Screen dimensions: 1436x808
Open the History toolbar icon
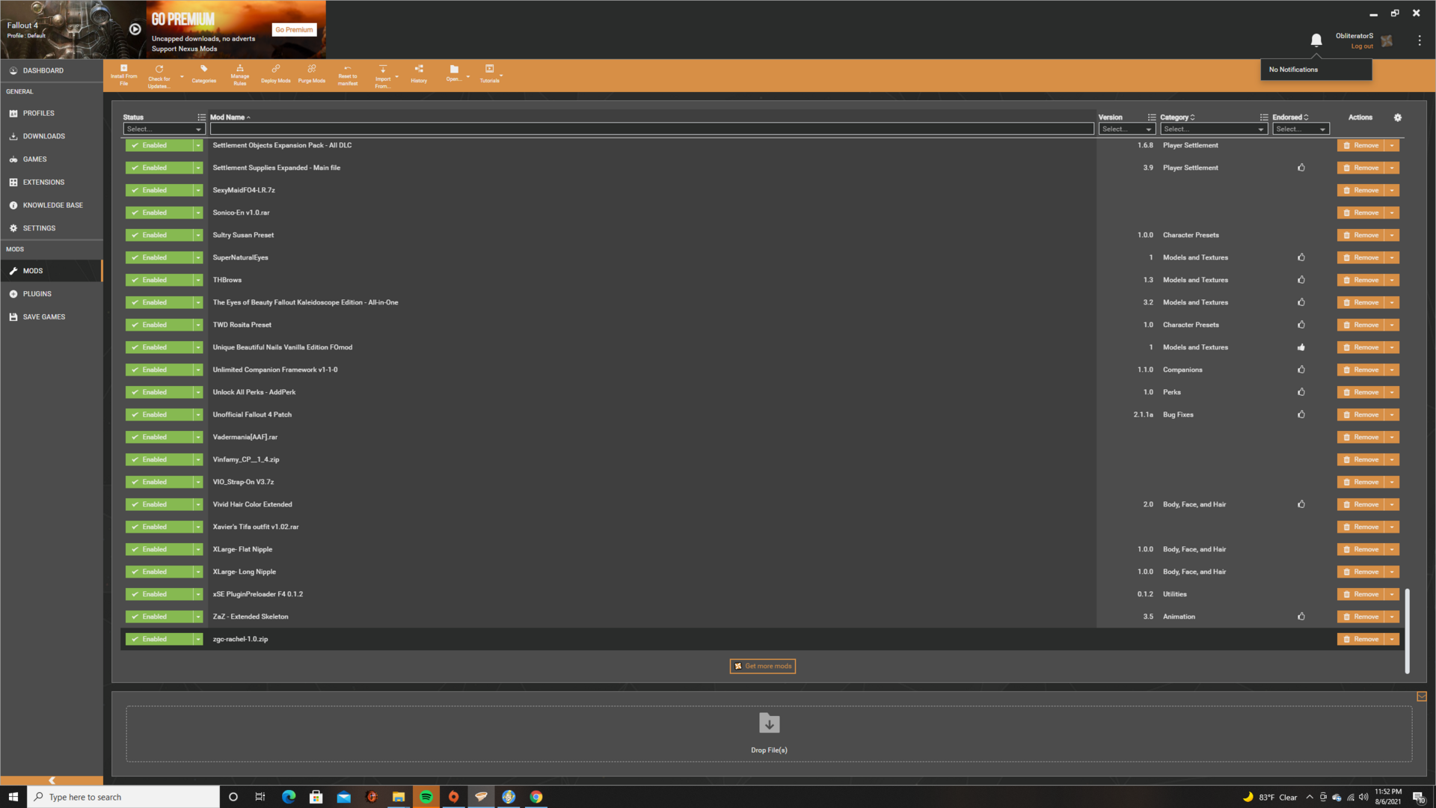[x=418, y=69]
